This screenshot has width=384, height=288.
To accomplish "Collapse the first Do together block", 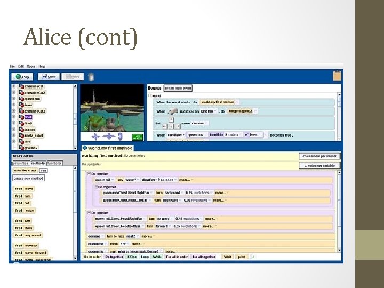I will (90, 174).
